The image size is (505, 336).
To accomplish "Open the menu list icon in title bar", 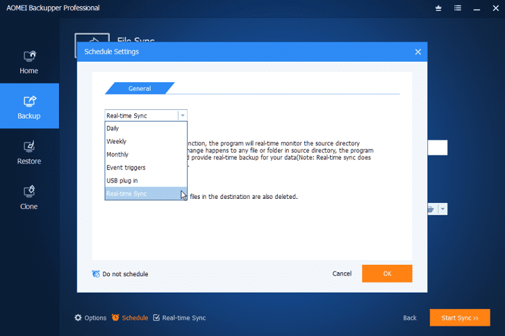I will (x=458, y=8).
